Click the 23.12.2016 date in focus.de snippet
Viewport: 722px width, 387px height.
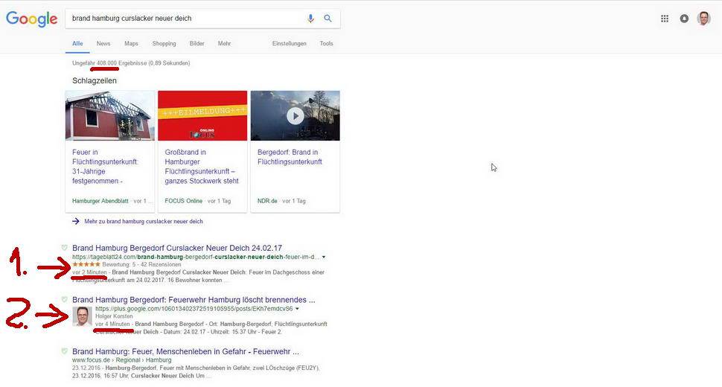click(86, 368)
